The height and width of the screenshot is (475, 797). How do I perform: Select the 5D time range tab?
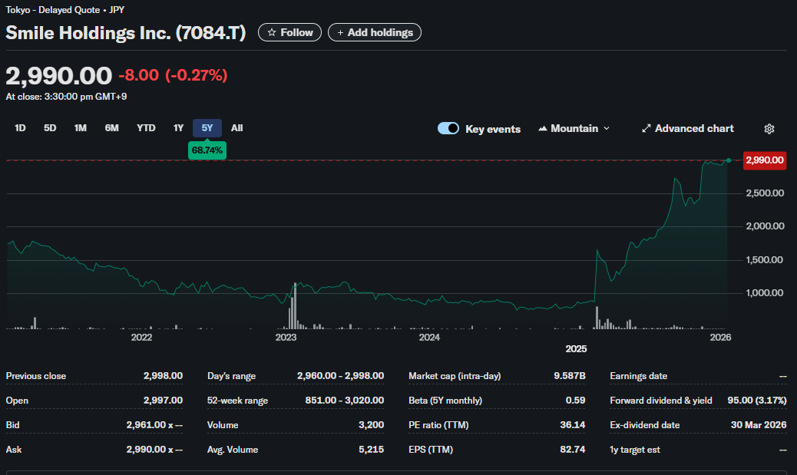coord(50,128)
